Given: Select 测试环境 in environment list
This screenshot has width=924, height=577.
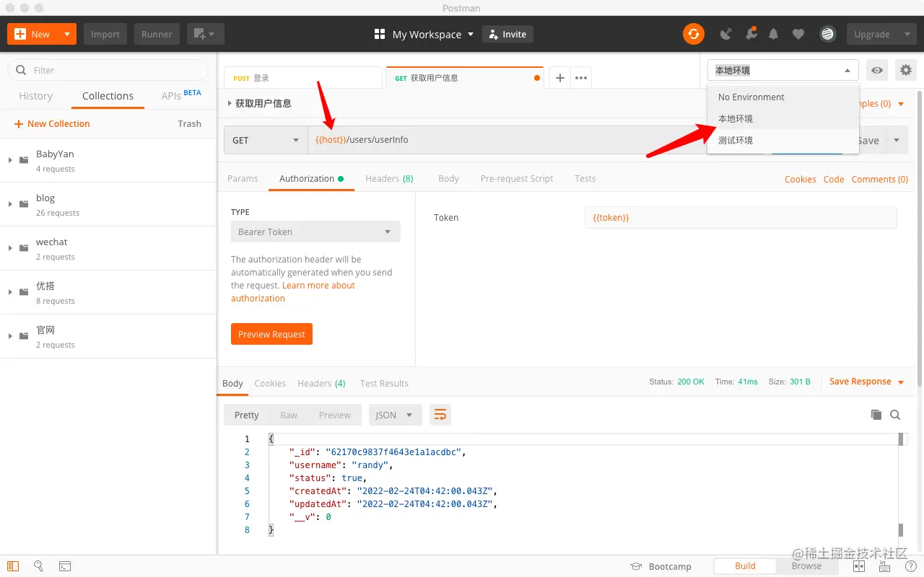Looking at the screenshot, I should 783,140.
